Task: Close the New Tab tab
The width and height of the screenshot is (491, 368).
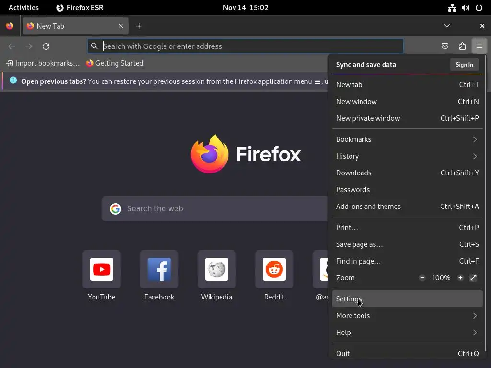Action: pyautogui.click(x=121, y=26)
